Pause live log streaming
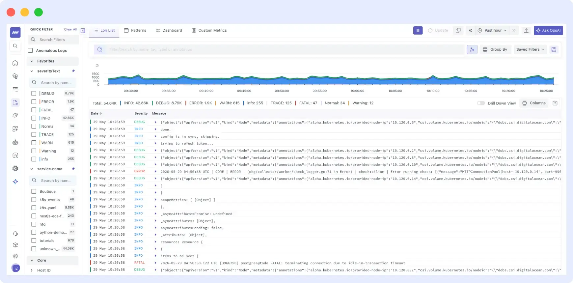Screen dimensions: 573x283 (x=418, y=30)
